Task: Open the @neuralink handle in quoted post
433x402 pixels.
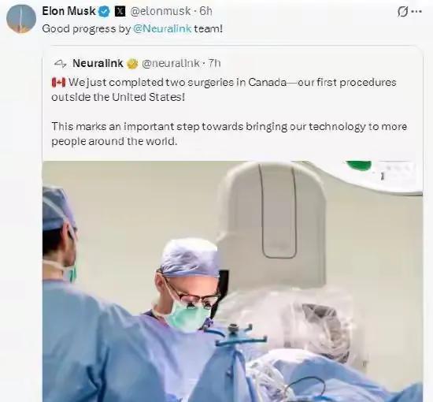Action: (170, 64)
